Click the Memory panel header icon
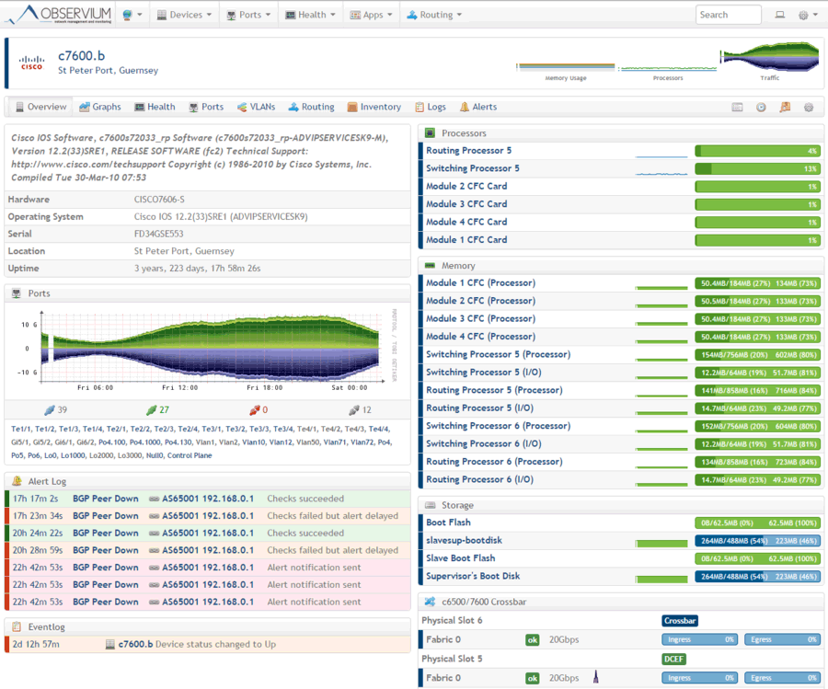Screen dimensions: 828x689 [x=431, y=266]
